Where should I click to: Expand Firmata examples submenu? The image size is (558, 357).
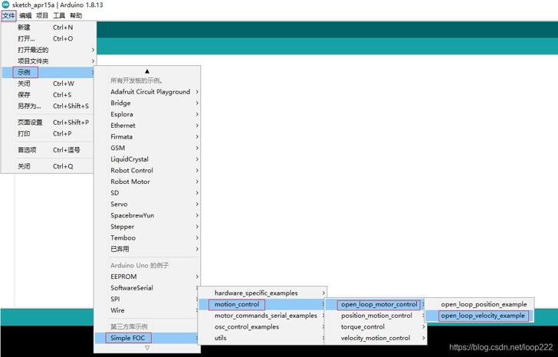(x=147, y=136)
